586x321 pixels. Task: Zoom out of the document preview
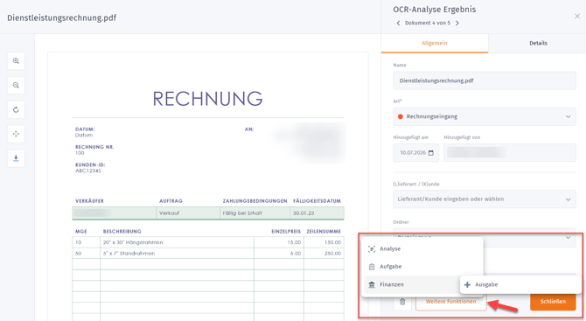pos(16,85)
